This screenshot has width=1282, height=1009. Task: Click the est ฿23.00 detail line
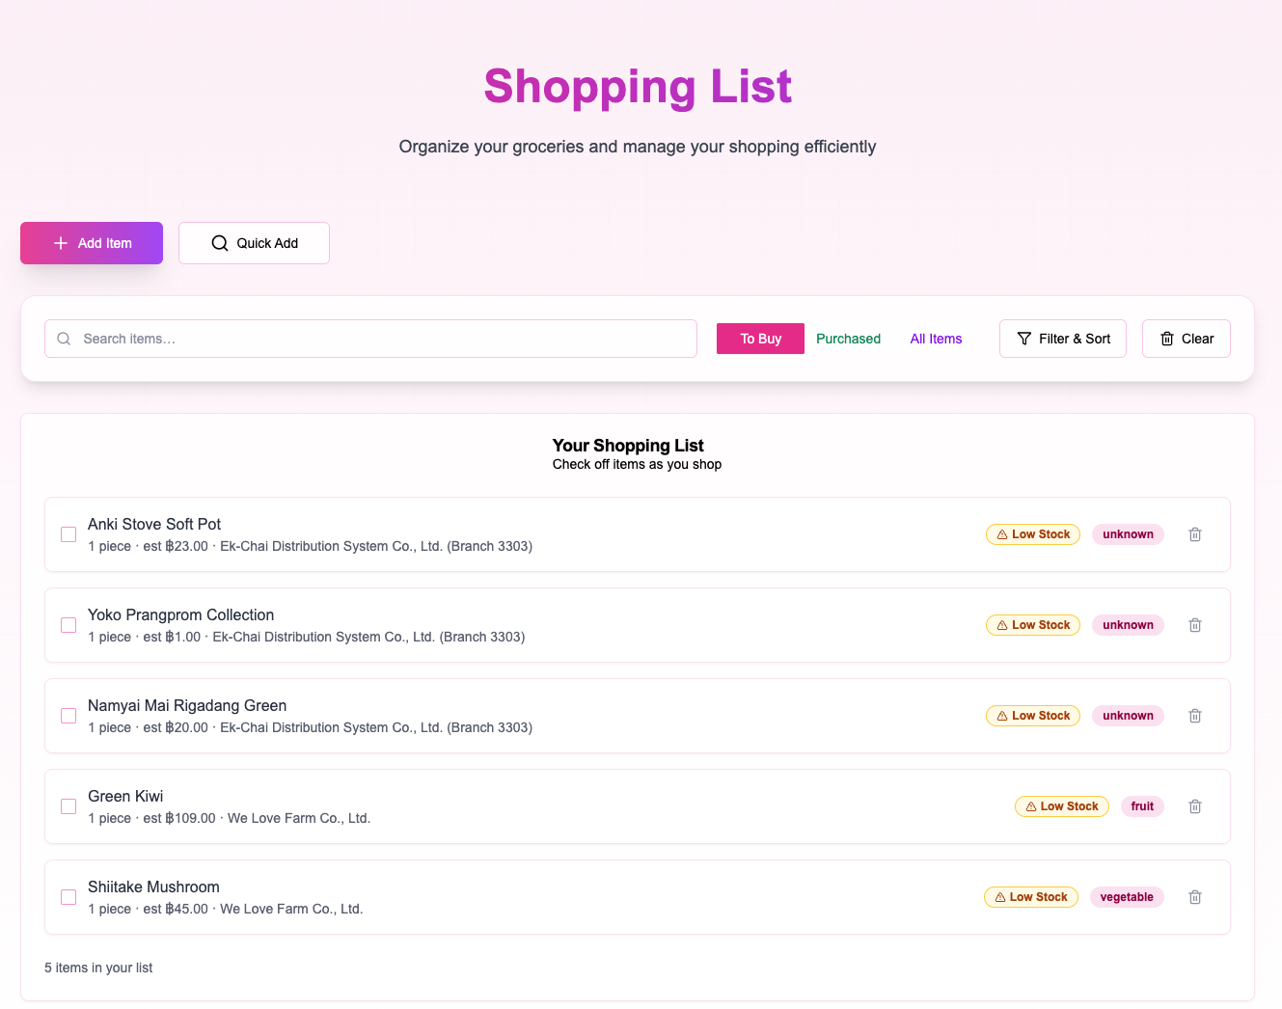point(310,546)
